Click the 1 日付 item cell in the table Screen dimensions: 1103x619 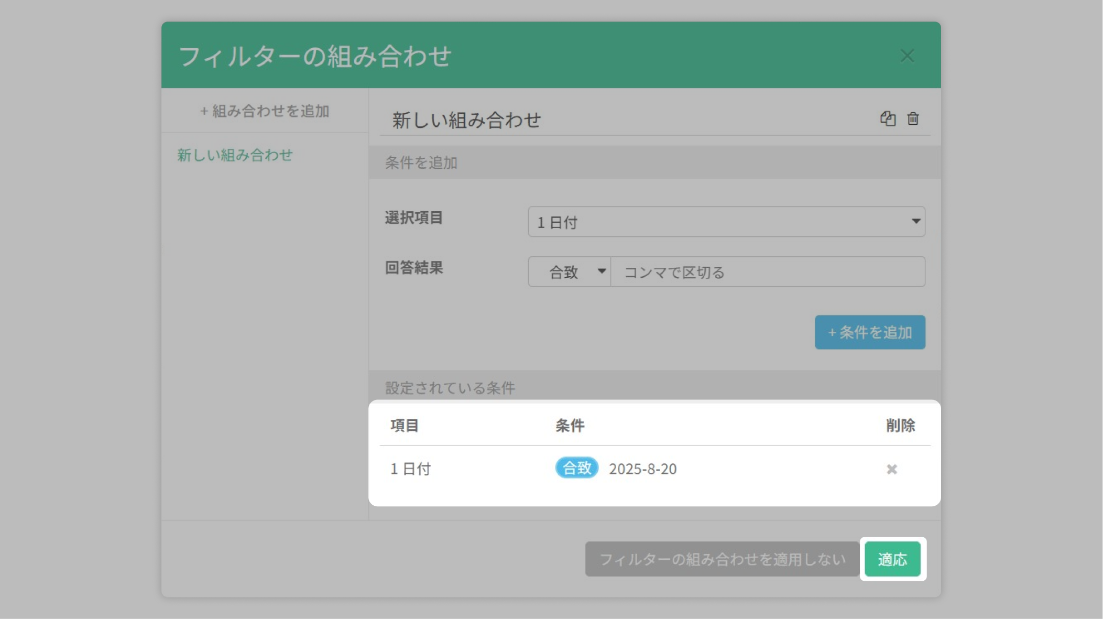pos(410,469)
